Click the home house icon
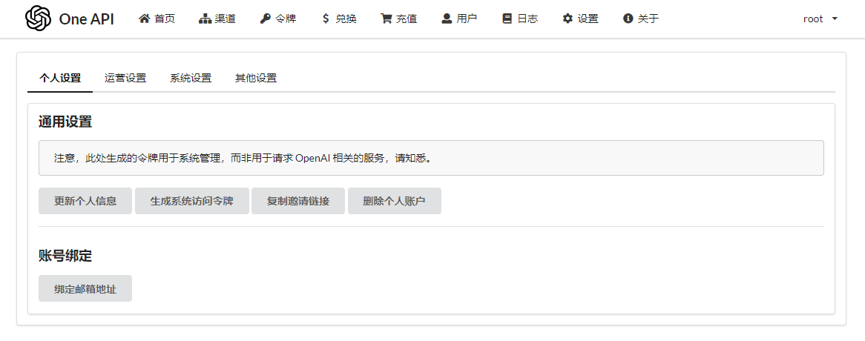865x341 pixels. click(145, 19)
